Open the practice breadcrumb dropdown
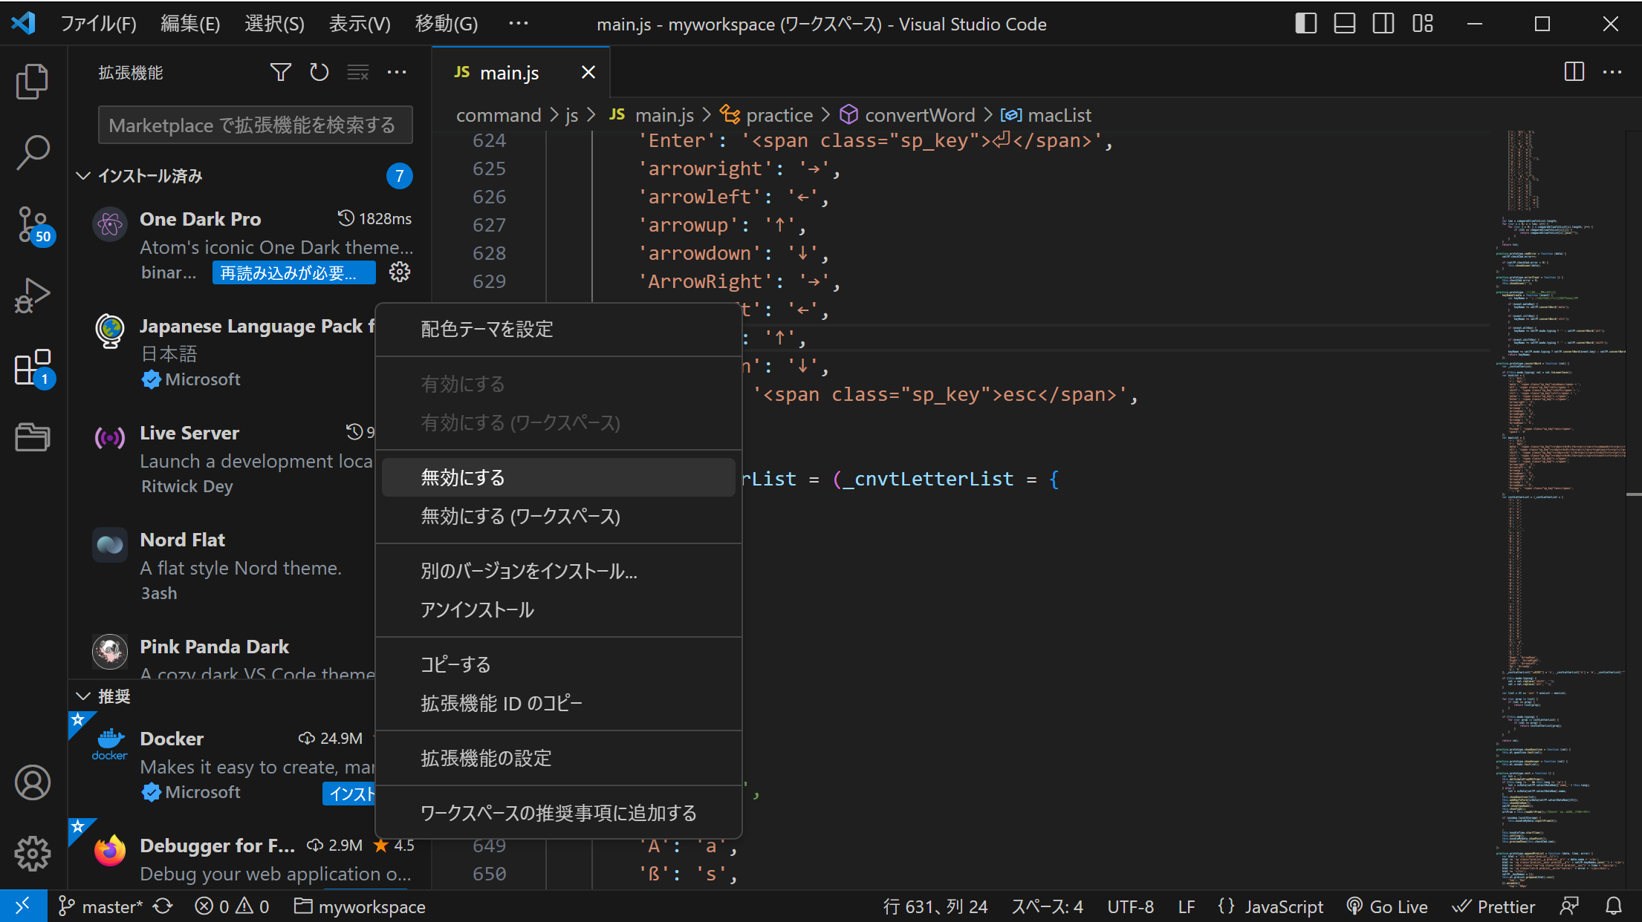The width and height of the screenshot is (1642, 922). coord(768,115)
